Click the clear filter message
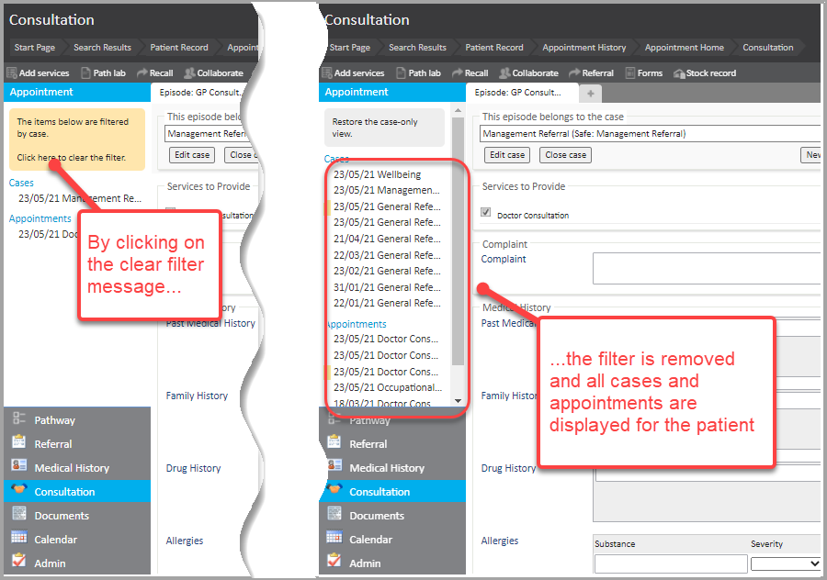Image resolution: width=827 pixels, height=580 pixels. 71,158
